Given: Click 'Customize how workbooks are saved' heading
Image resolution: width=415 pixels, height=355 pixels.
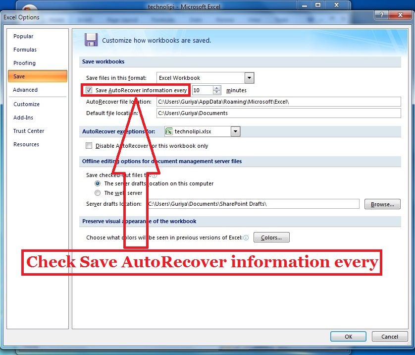Looking at the screenshot, I should tap(156, 41).
